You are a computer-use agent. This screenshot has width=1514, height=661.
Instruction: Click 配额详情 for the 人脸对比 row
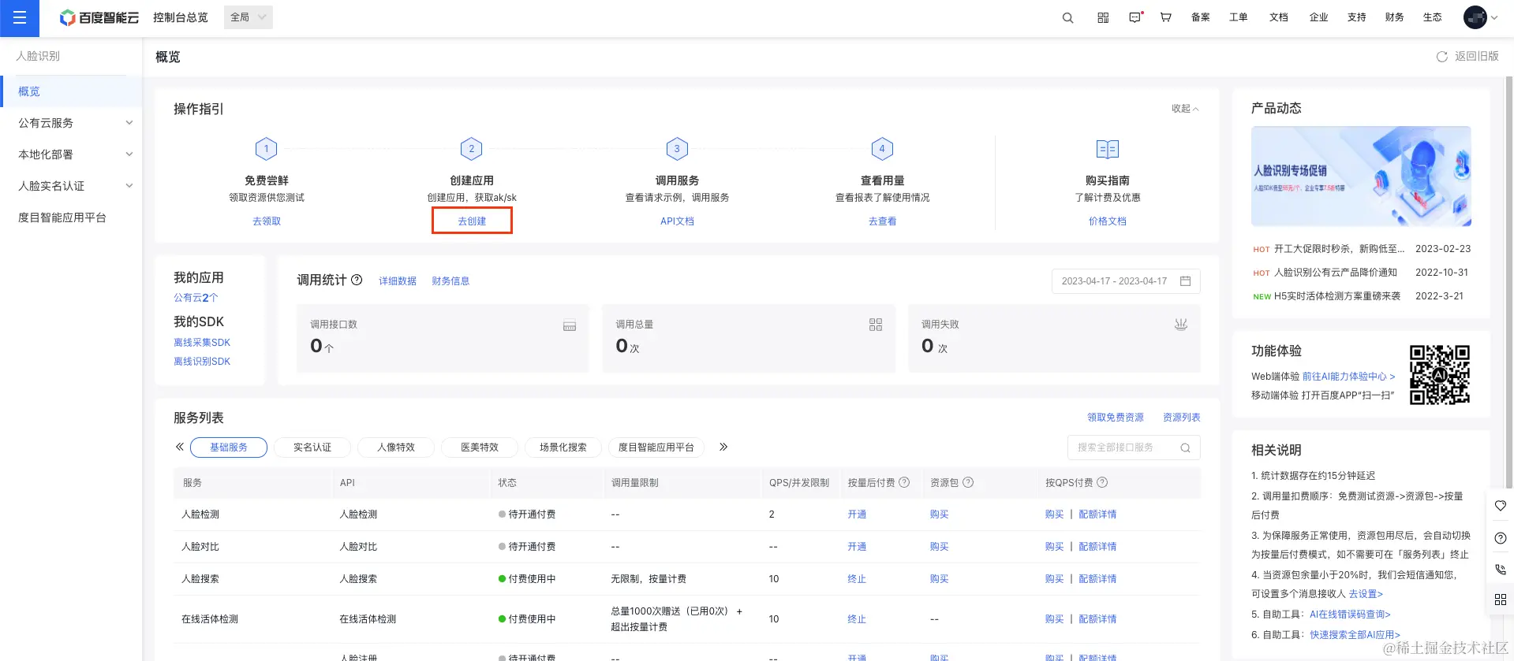[1097, 547]
